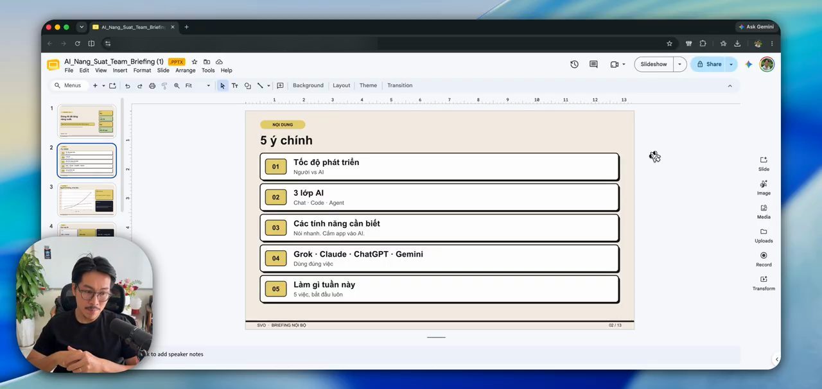Open the Help menu
Viewport: 822px width, 389px height.
[227, 71]
